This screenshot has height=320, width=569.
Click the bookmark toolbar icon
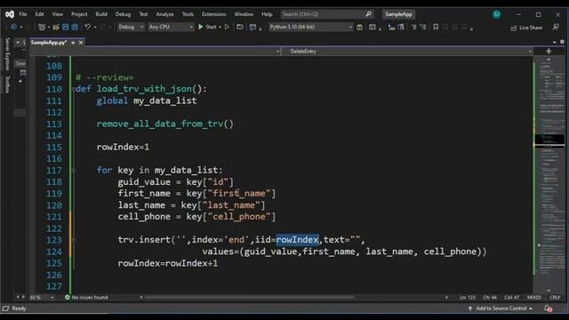tap(436, 28)
